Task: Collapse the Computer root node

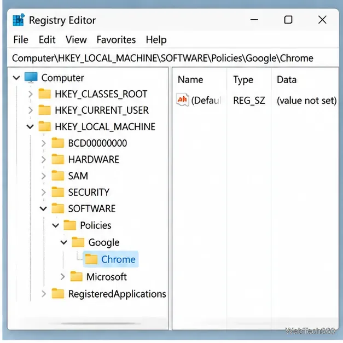Action: (x=16, y=78)
